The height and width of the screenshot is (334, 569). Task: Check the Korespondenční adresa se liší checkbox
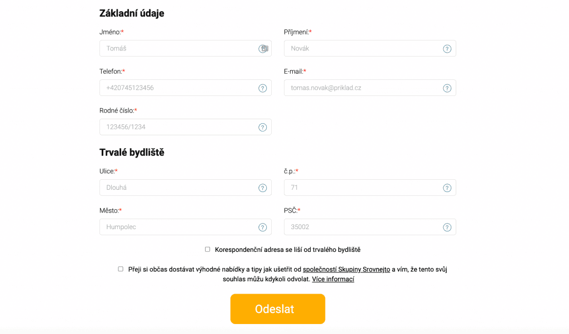[x=208, y=250]
